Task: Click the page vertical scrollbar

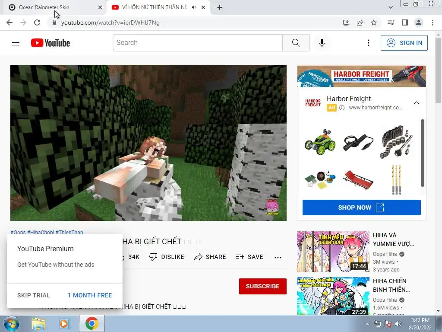Action: pyautogui.click(x=438, y=70)
